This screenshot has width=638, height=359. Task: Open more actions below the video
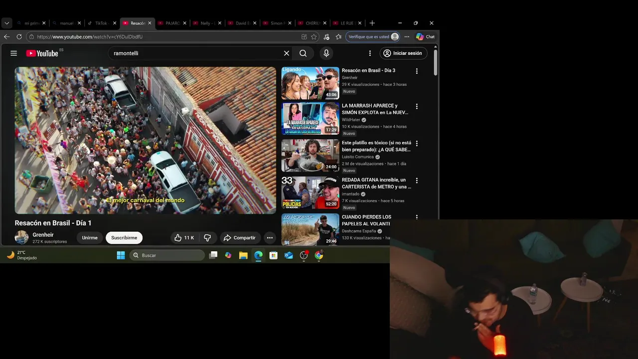(270, 238)
